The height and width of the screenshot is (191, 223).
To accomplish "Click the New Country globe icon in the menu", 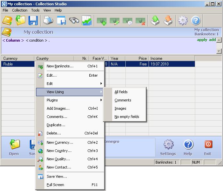I will tap(40, 151).
